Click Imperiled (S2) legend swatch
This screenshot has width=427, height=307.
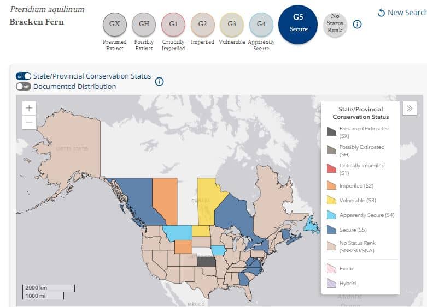click(331, 185)
